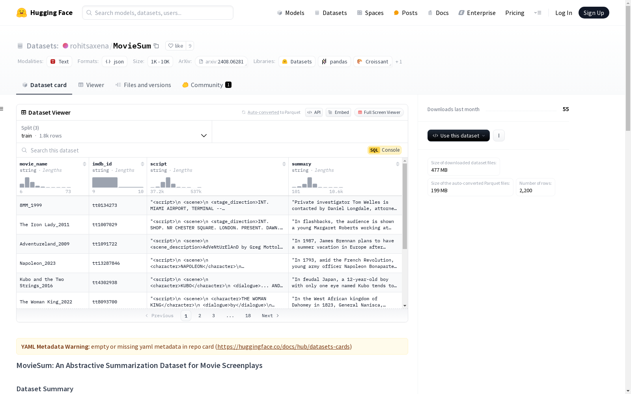Click the Datasets library tag
The image size is (631, 394).
pyautogui.click(x=297, y=61)
